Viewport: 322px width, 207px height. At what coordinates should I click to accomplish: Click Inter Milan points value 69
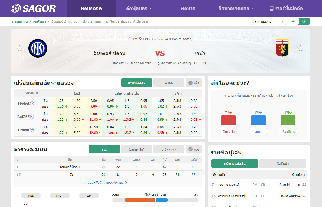click(193, 167)
